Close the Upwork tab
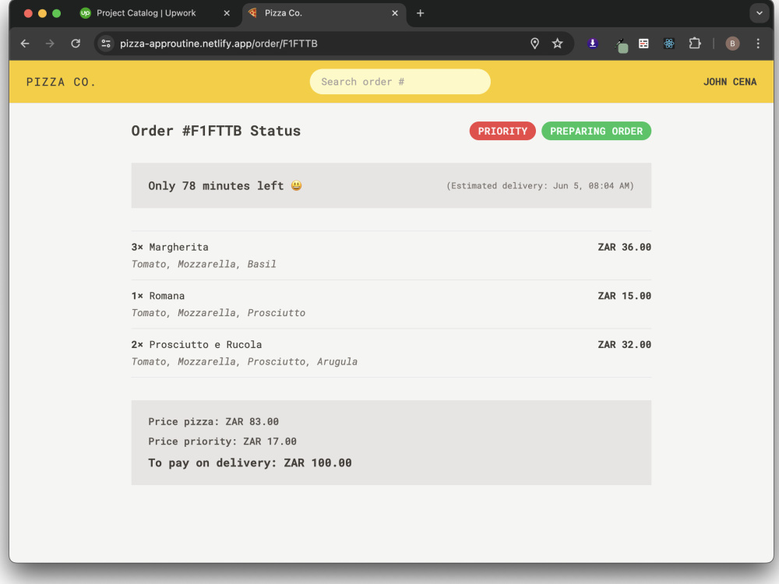The image size is (779, 584). (227, 13)
